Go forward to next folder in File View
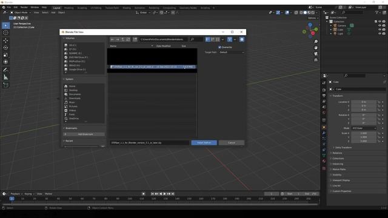 pos(118,39)
